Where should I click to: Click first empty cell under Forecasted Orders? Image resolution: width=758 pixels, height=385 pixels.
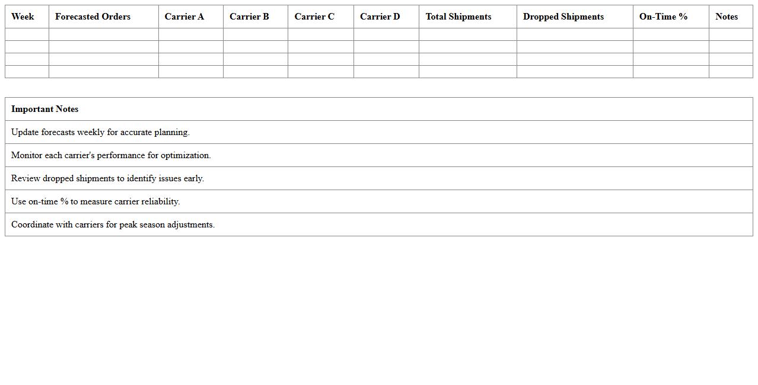coord(103,34)
